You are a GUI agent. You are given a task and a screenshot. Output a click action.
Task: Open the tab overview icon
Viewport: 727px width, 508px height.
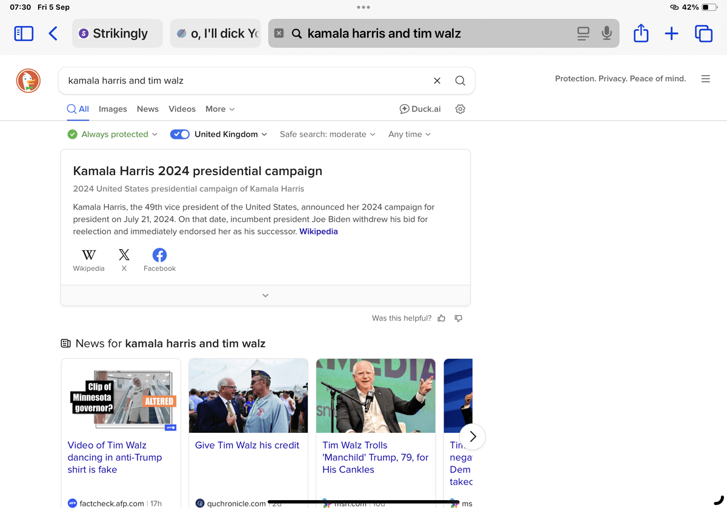tap(703, 33)
